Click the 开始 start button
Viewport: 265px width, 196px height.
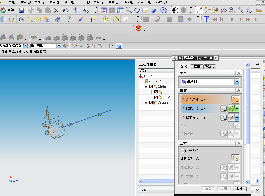pos(8,10)
